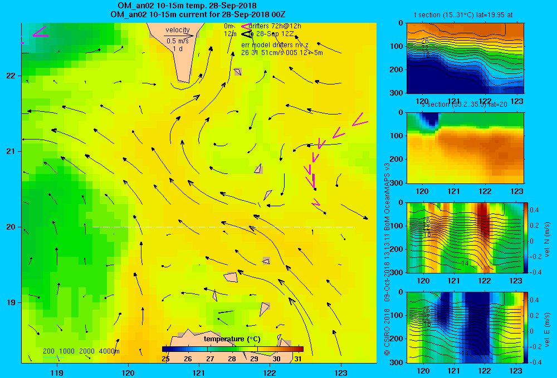Click the temperature colorbar at 25
557x378 pixels.
[x=165, y=349]
